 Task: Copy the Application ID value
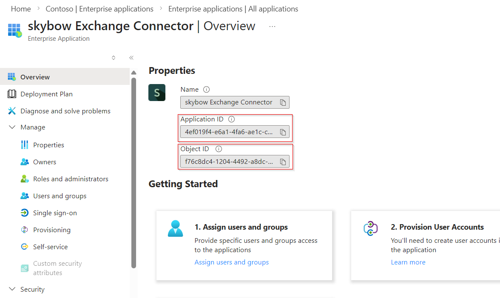click(x=283, y=132)
